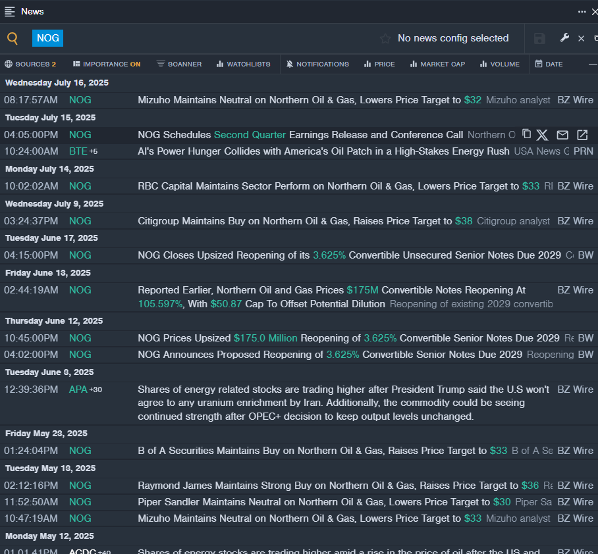Open NOG Schedules story in new window
The width and height of the screenshot is (598, 554).
582,135
